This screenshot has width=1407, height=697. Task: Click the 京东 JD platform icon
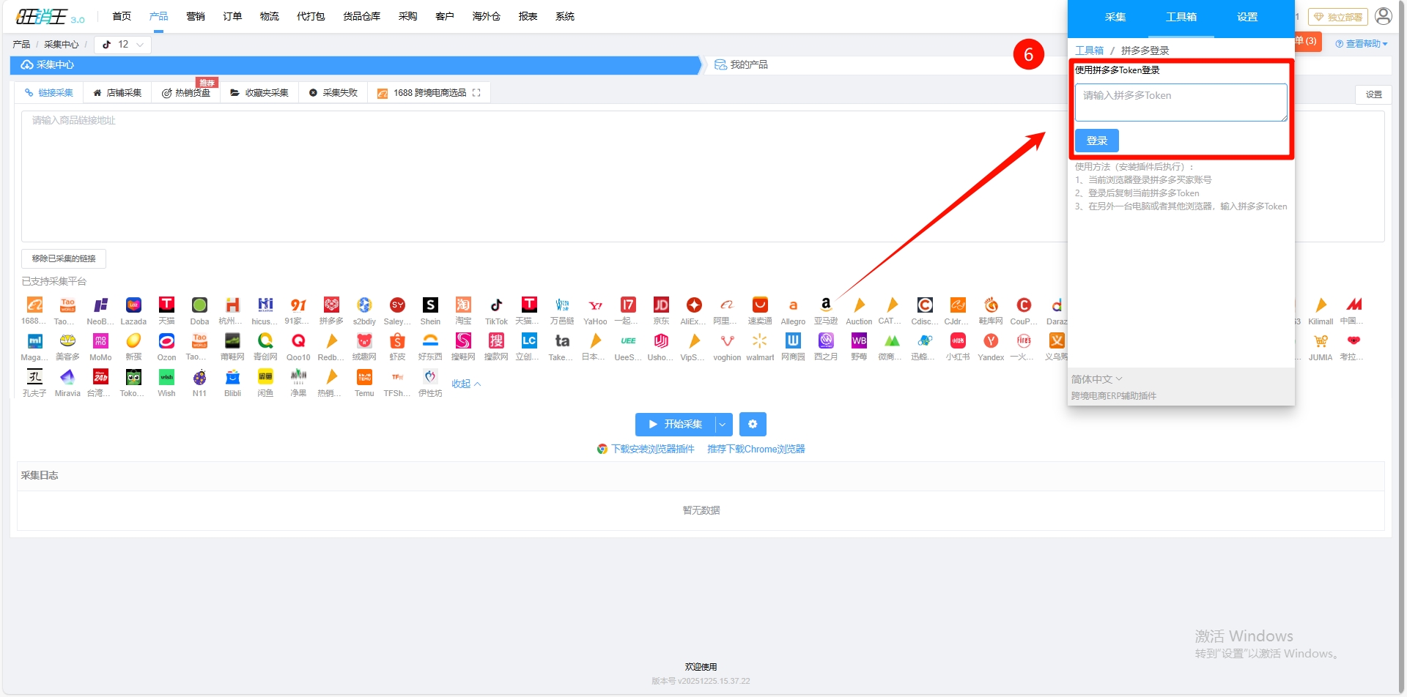661,305
